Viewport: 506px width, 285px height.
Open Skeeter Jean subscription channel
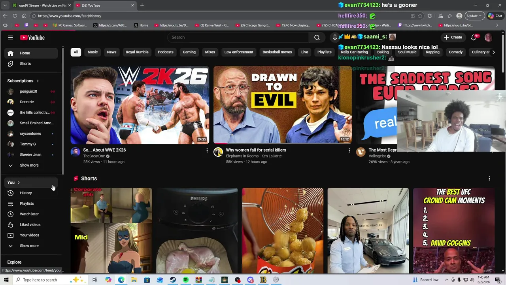coord(32,155)
